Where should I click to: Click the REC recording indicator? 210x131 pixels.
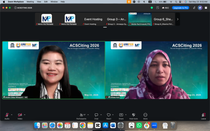coord(165,8)
